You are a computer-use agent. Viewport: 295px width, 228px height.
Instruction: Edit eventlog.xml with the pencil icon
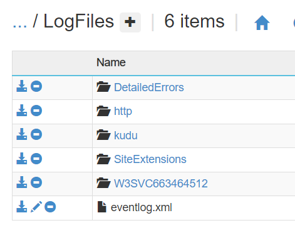pos(36,207)
